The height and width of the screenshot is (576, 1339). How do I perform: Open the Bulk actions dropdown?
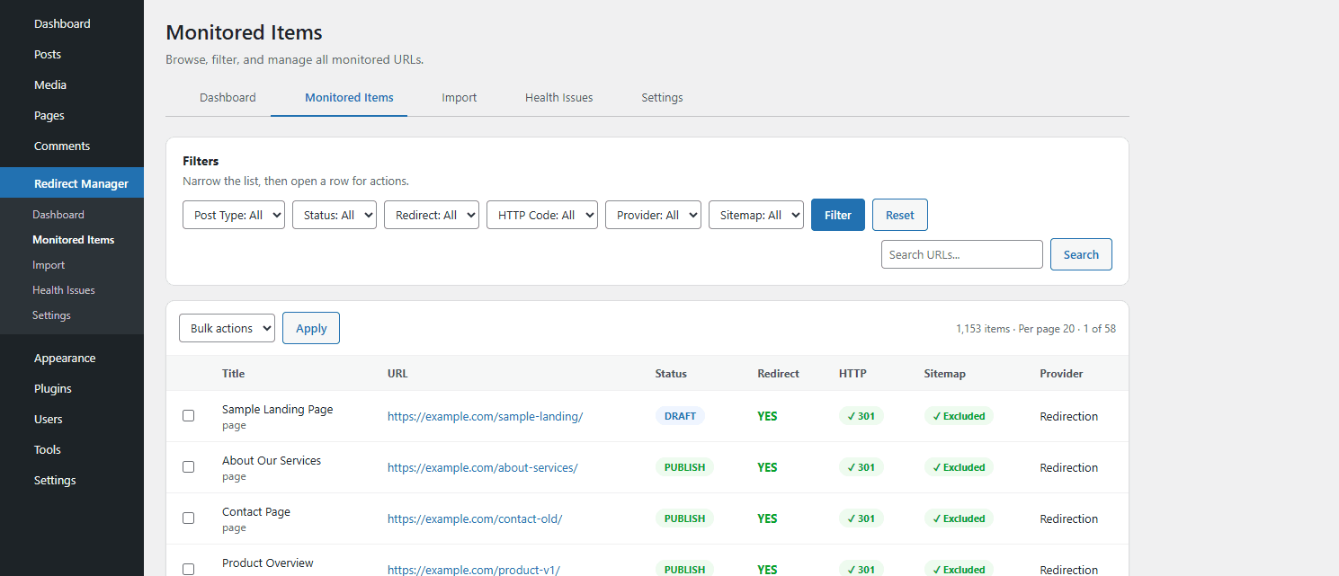pos(227,328)
